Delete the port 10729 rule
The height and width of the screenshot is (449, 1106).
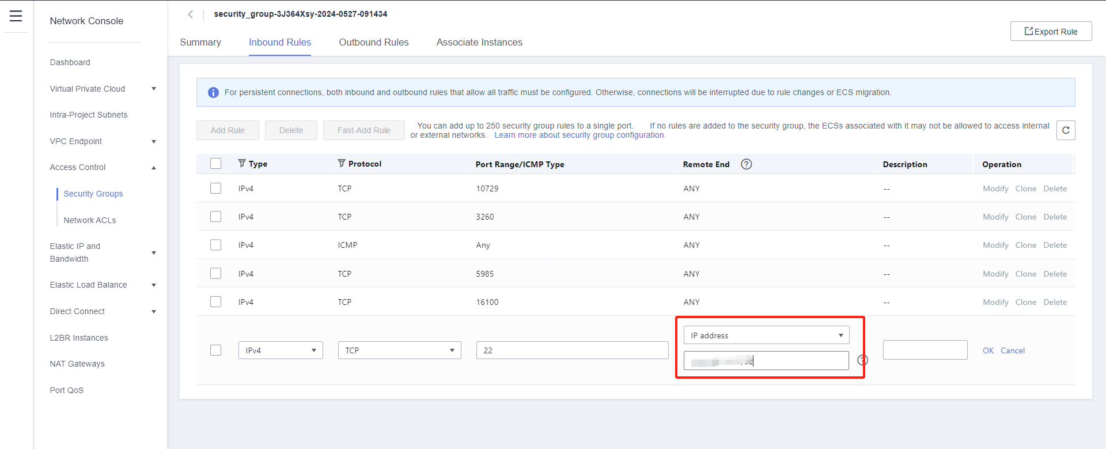point(1055,188)
